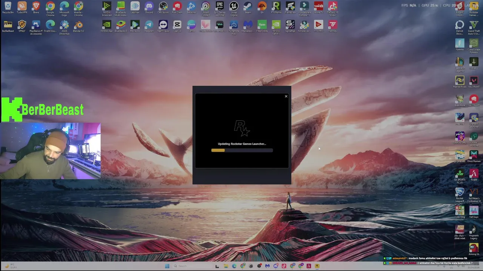This screenshot has width=483, height=271.
Task: Click the 'Updating Rockstar Games Launcher...' text
Action: click(x=242, y=144)
